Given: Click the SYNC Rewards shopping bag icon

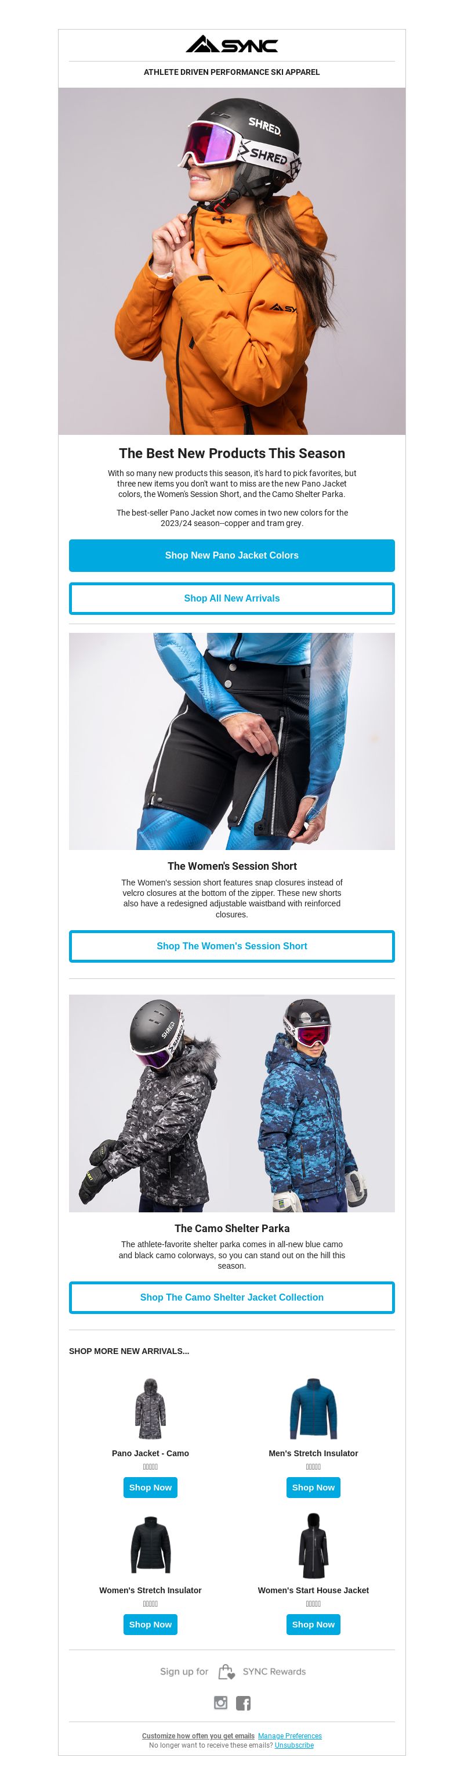Looking at the screenshot, I should pos(226,1671).
